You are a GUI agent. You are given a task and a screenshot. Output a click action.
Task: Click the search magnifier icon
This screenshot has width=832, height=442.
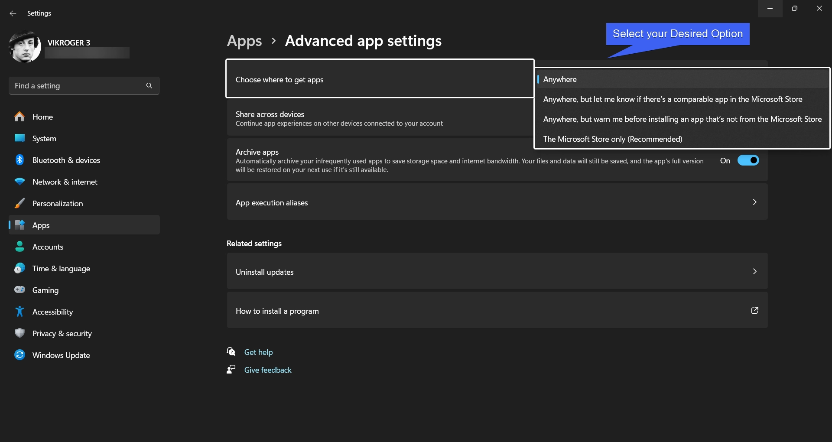click(149, 86)
